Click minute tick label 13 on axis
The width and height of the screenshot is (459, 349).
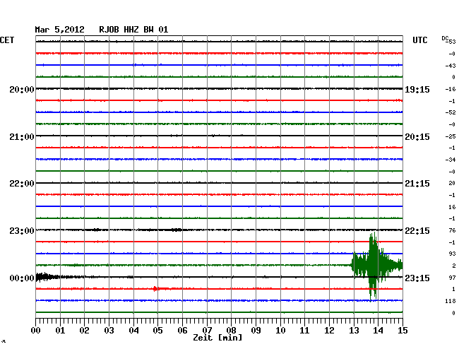[x=354, y=331]
